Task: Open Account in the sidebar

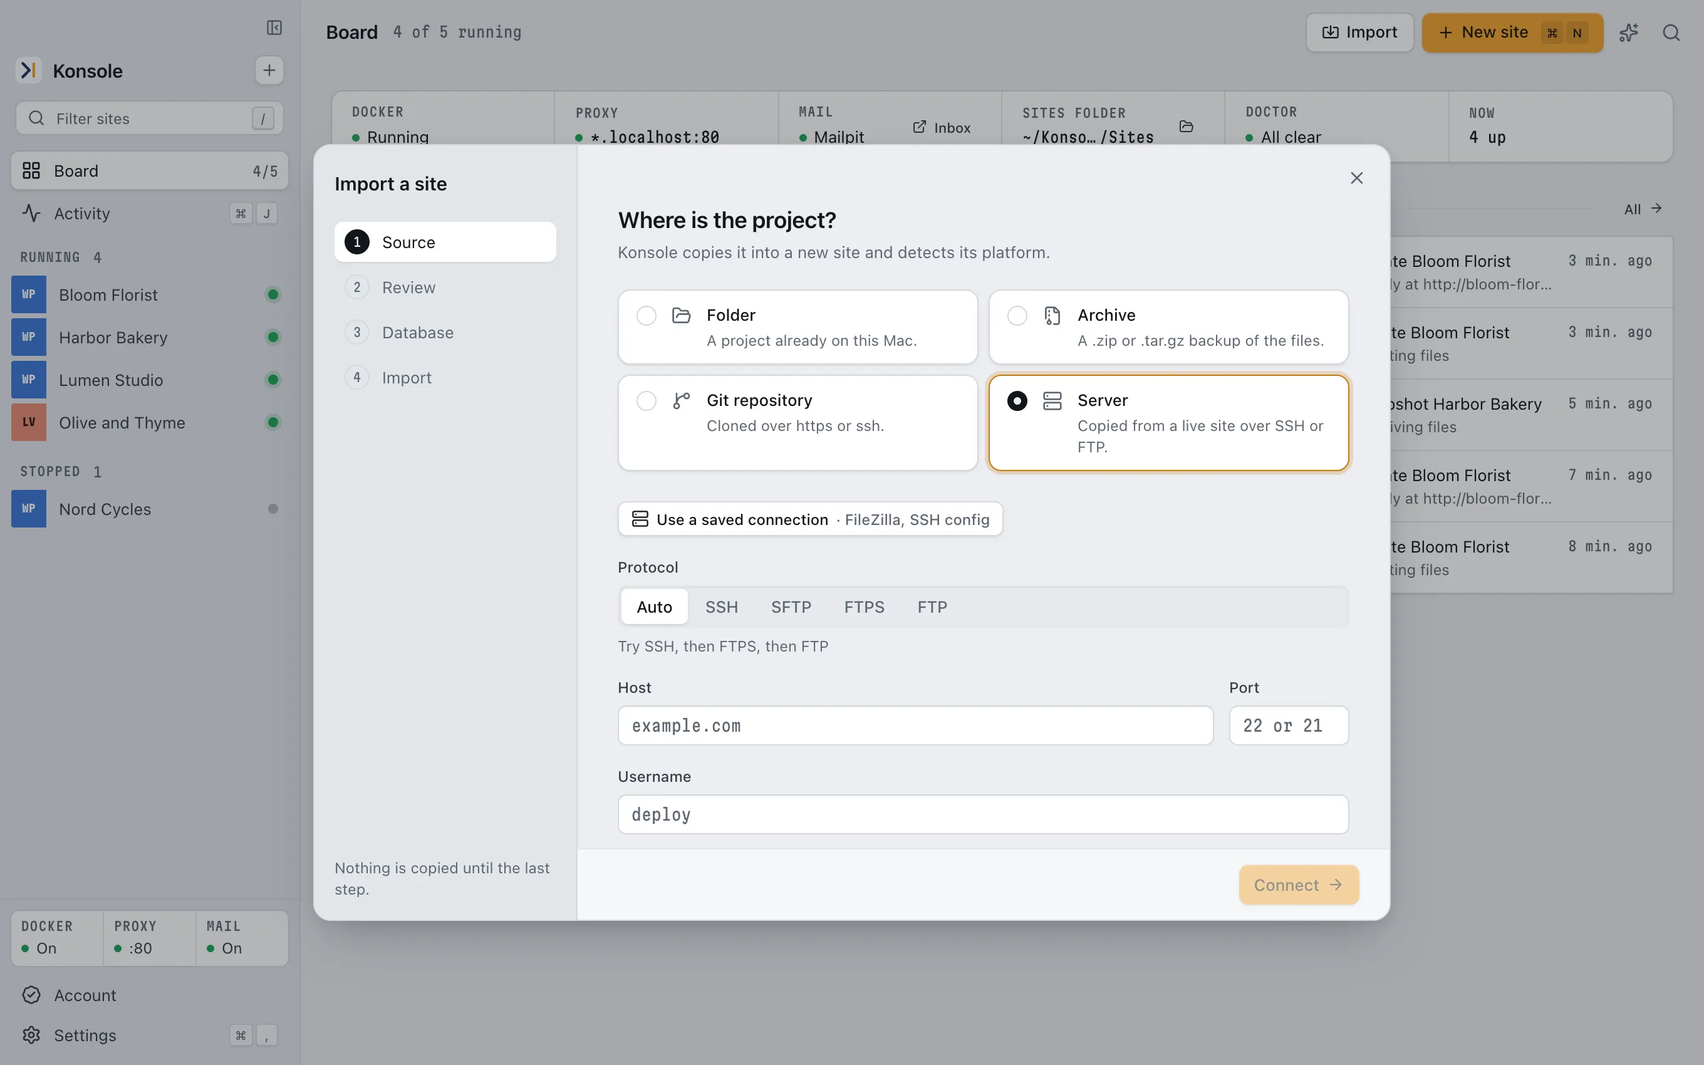Action: 149,995
